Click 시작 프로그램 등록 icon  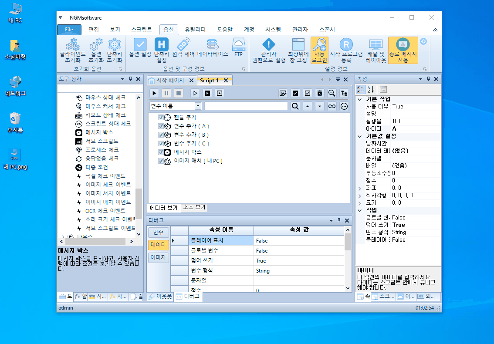pyautogui.click(x=346, y=51)
